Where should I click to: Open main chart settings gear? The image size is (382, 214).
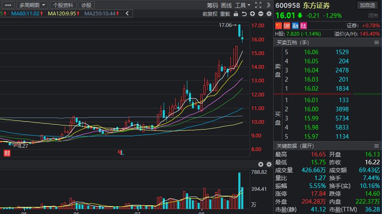pos(269,14)
